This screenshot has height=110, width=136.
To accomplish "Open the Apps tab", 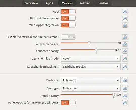I will click(49, 3).
